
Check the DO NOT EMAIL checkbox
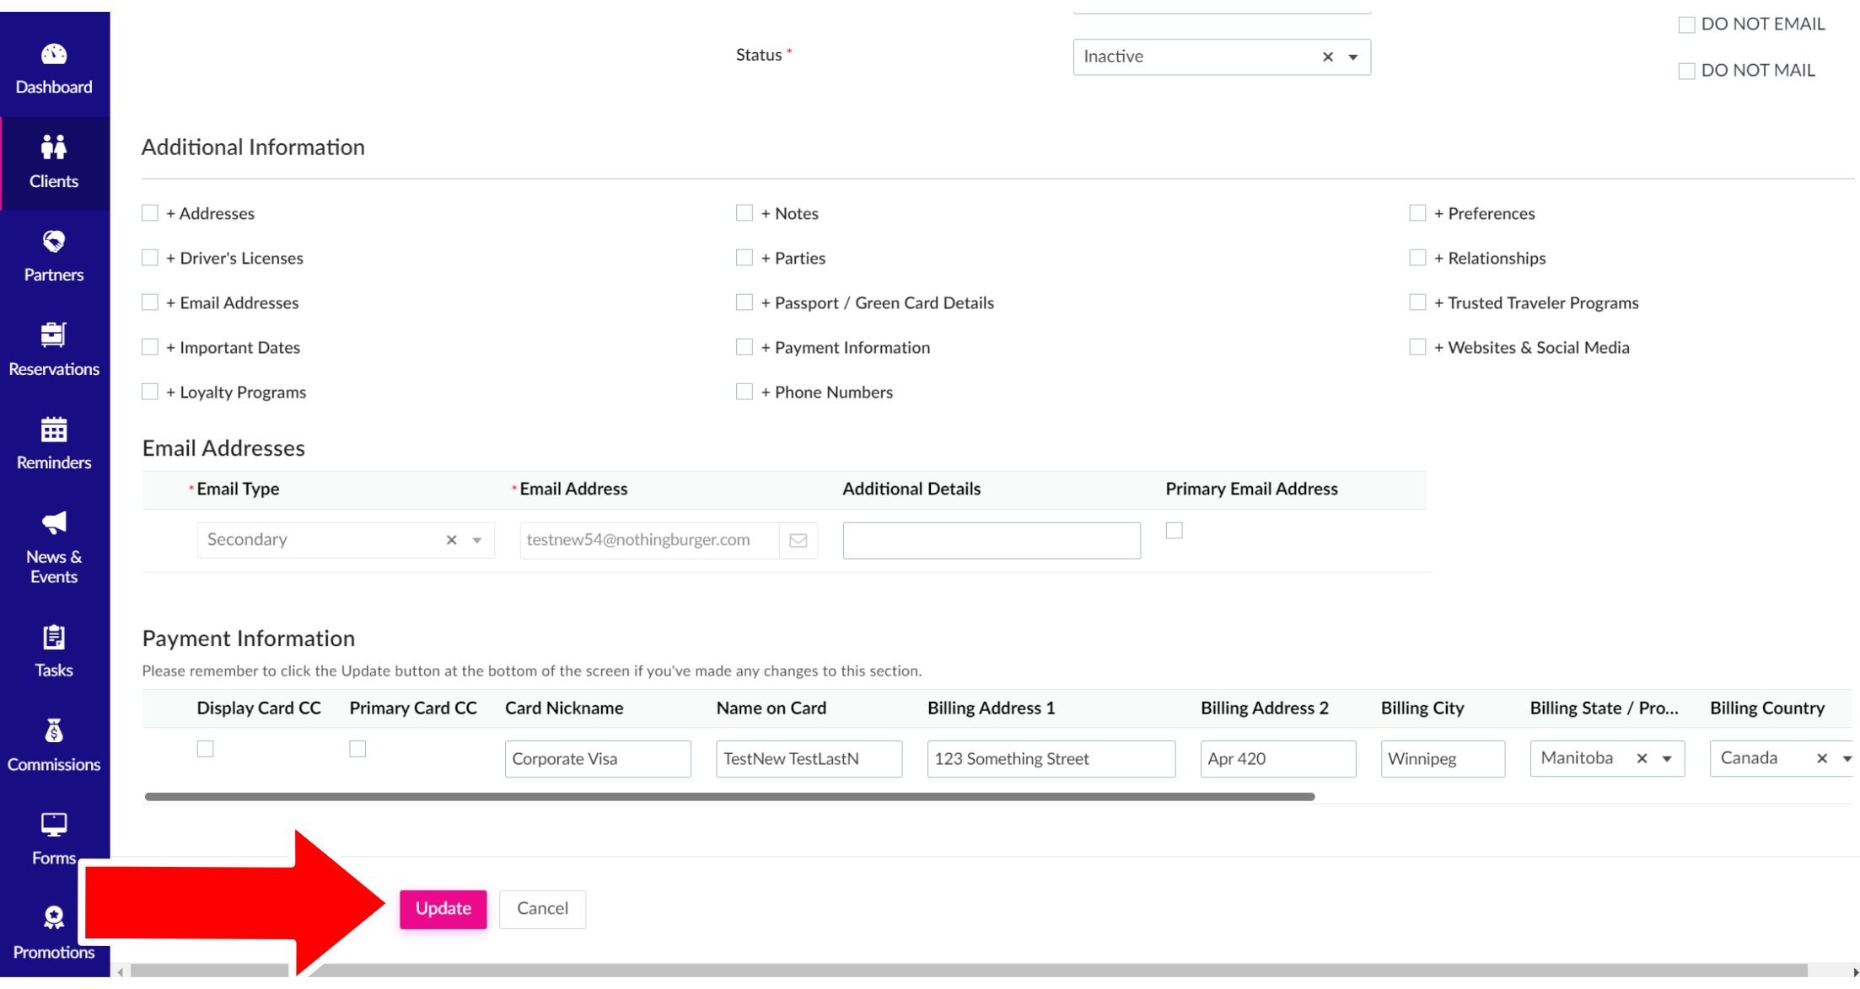tap(1686, 25)
